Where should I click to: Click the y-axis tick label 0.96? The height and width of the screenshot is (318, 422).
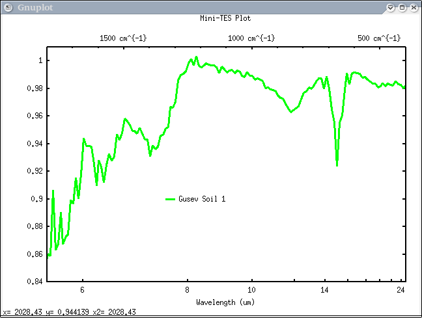click(x=35, y=116)
